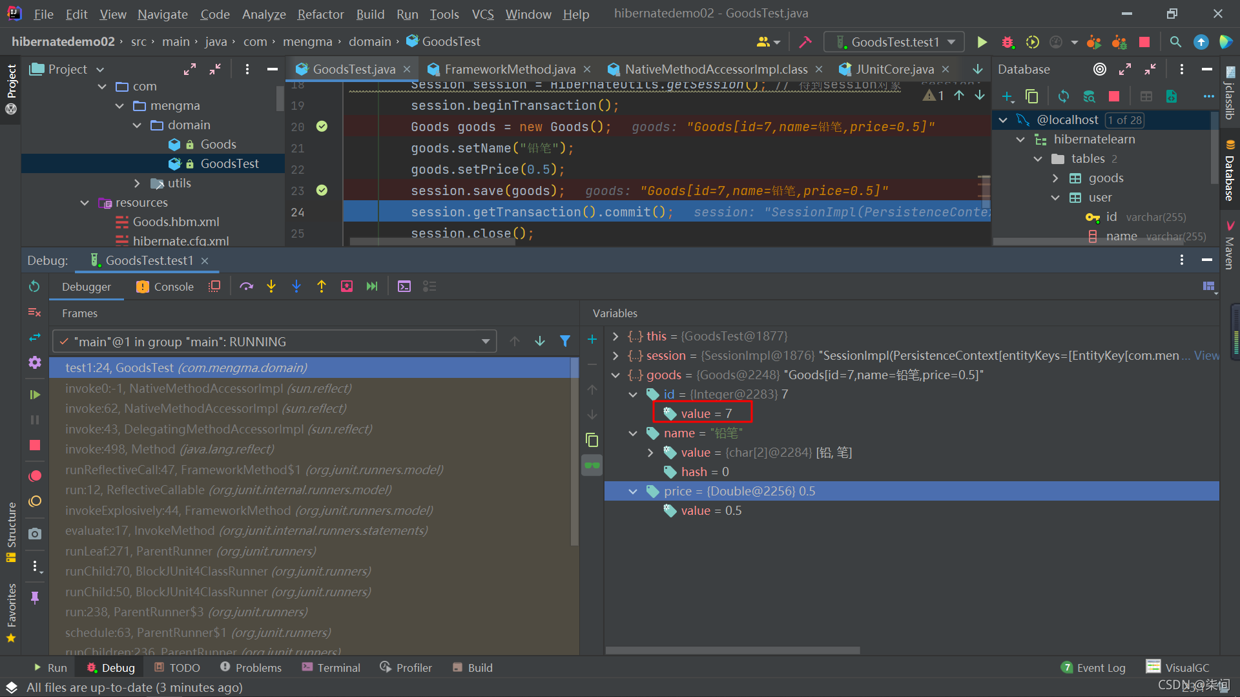Click New variable watch plus icon
This screenshot has width=1240, height=697.
click(x=592, y=339)
